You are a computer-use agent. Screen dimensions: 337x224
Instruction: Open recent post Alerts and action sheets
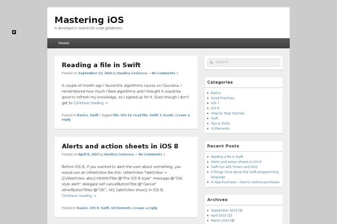236,162
